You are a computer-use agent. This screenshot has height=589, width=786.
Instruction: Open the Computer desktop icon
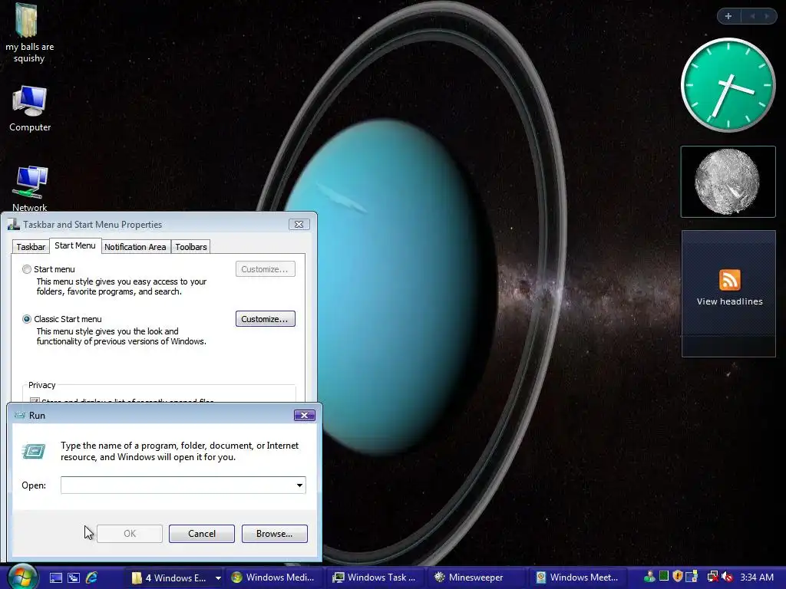30,108
